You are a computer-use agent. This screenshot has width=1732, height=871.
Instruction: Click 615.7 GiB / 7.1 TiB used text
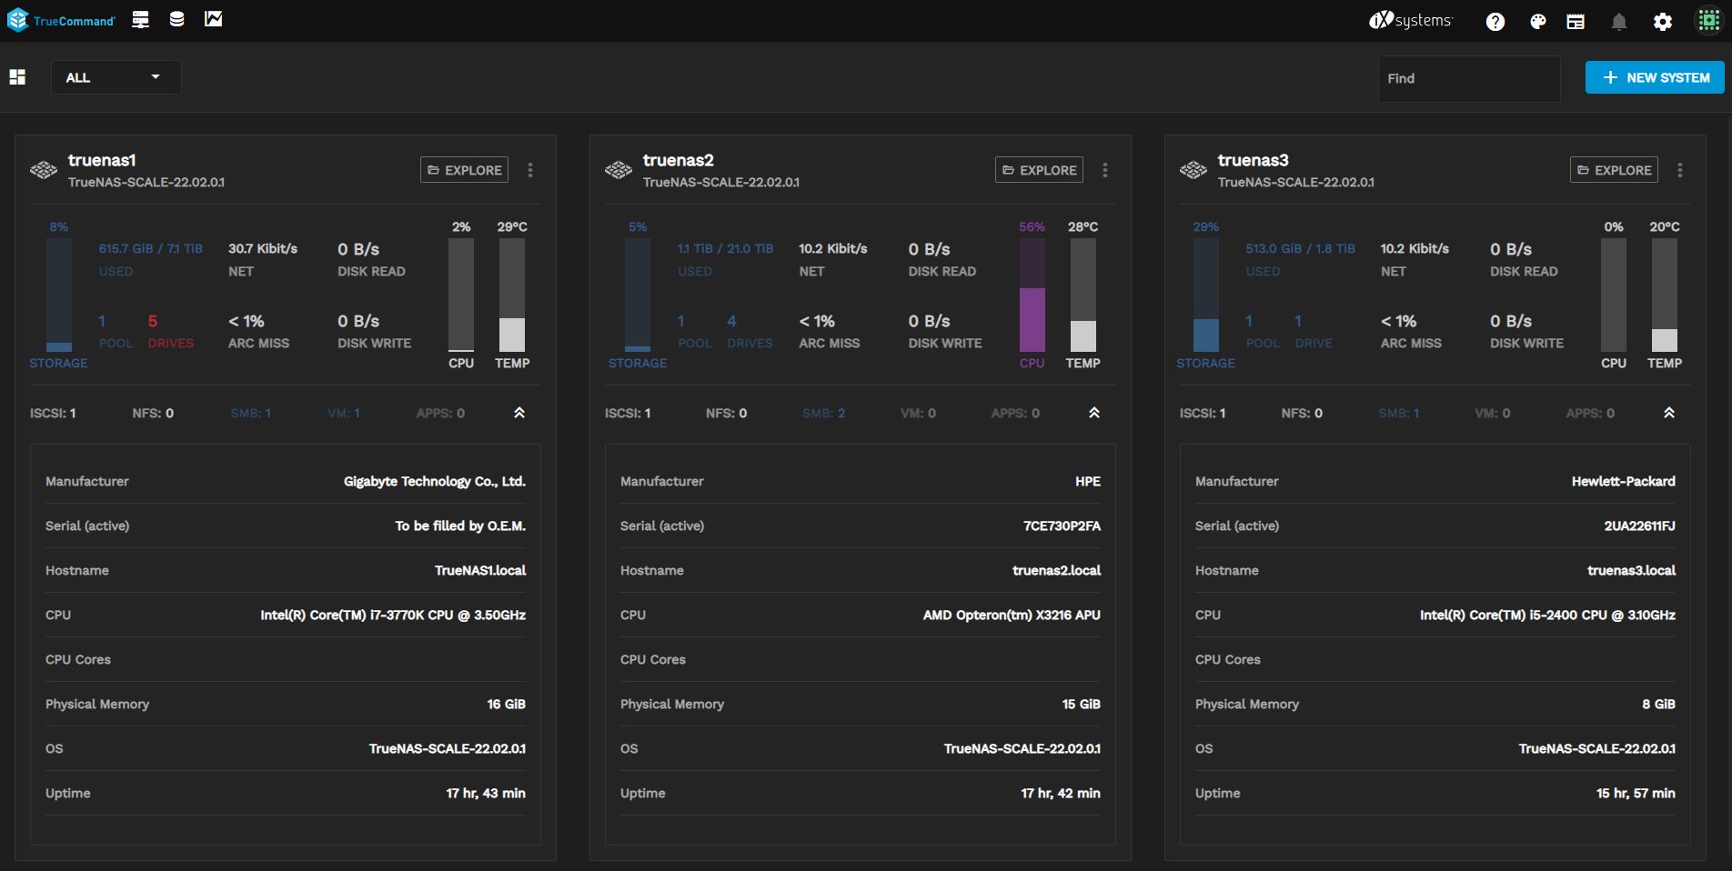(151, 248)
